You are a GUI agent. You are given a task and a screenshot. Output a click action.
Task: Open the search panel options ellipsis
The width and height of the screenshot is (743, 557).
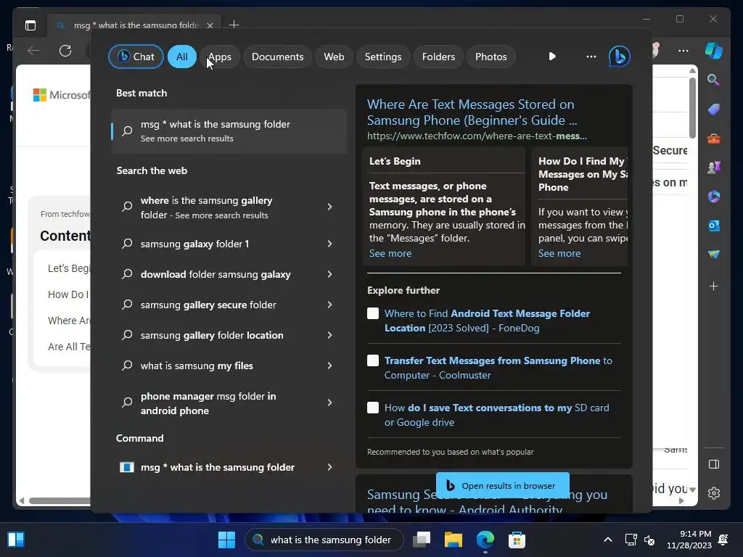(x=591, y=57)
